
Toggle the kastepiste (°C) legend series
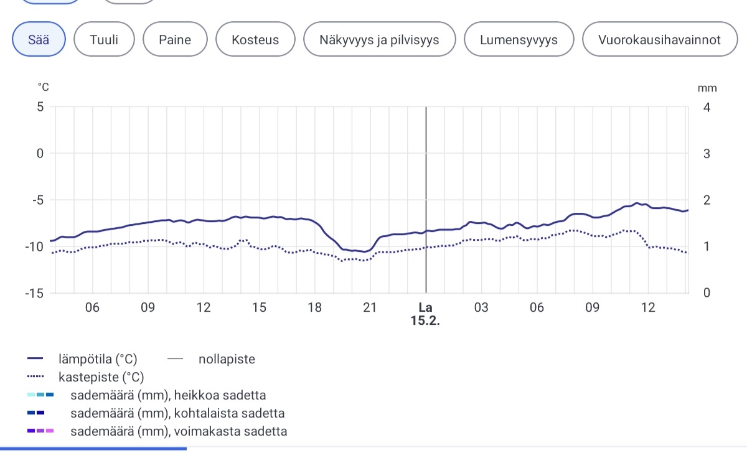click(x=101, y=377)
